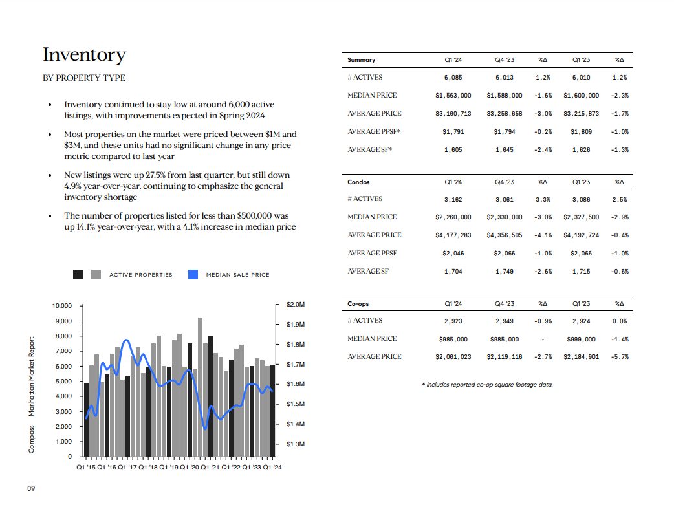Click the Condos table header
674x518 pixels.
pos(358,182)
